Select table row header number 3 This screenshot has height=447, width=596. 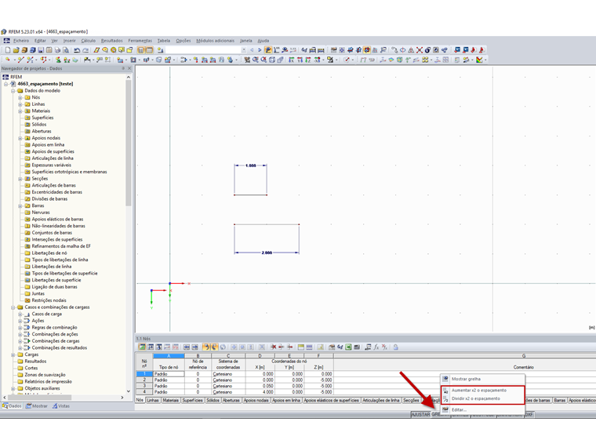click(144, 386)
